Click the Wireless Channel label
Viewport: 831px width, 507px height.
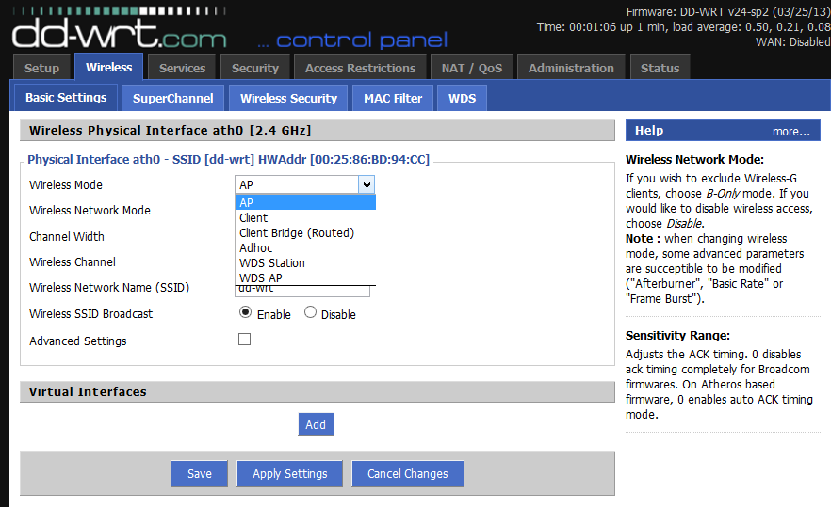[72, 262]
